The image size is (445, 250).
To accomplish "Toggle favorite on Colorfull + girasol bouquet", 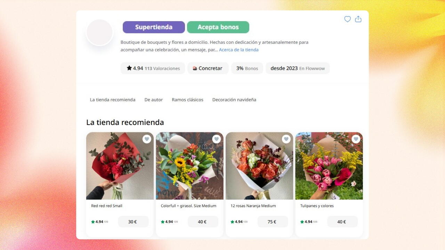I will 217,139.
